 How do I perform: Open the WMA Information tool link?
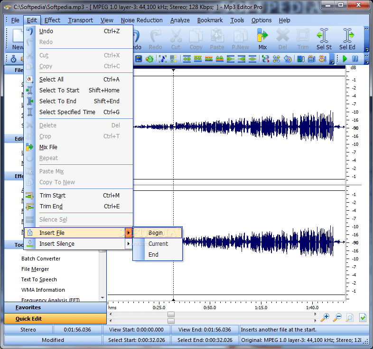[43, 290]
